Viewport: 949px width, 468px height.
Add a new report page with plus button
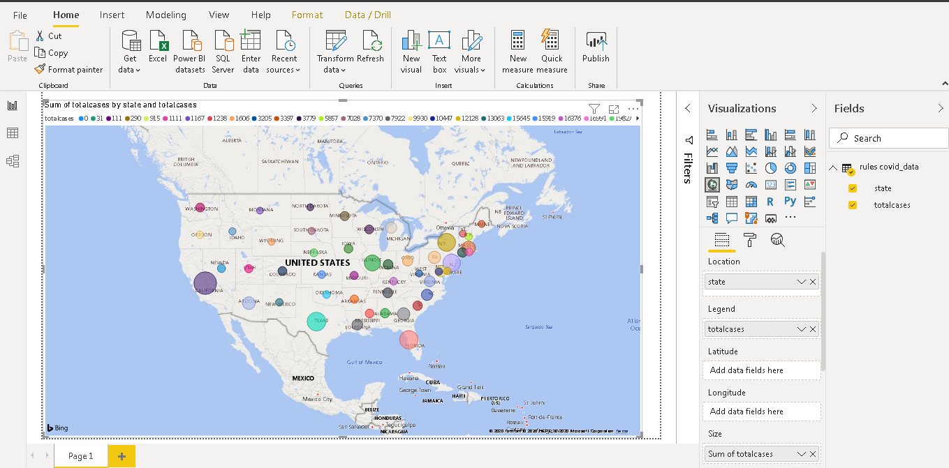(122, 455)
